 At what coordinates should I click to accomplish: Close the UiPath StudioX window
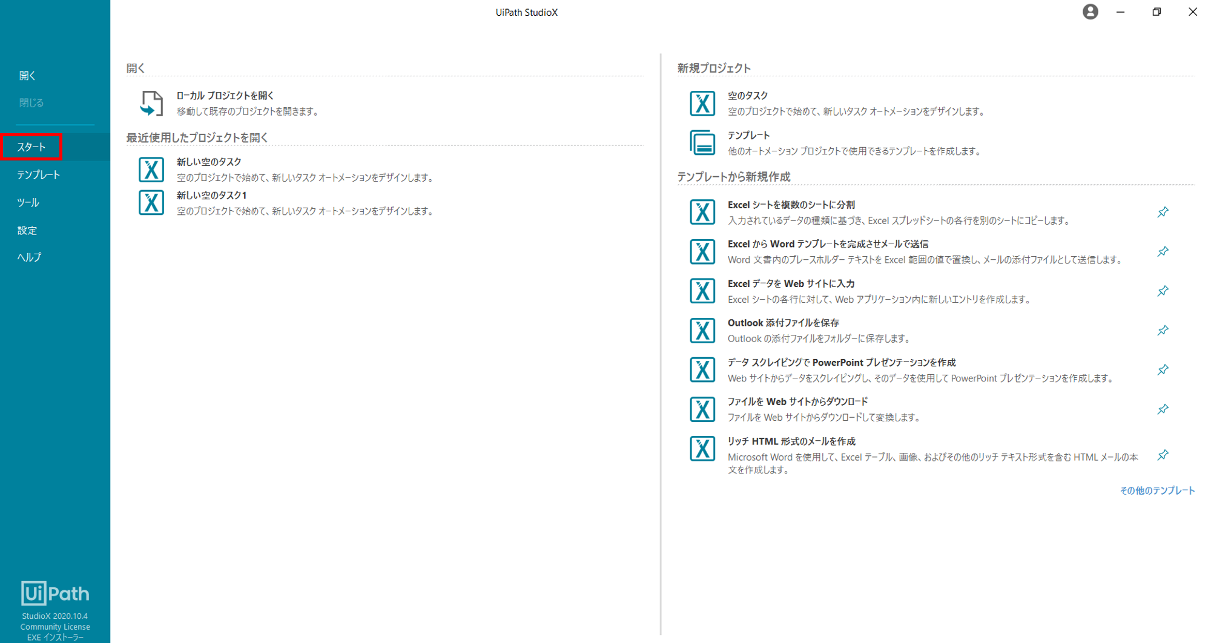(1192, 12)
